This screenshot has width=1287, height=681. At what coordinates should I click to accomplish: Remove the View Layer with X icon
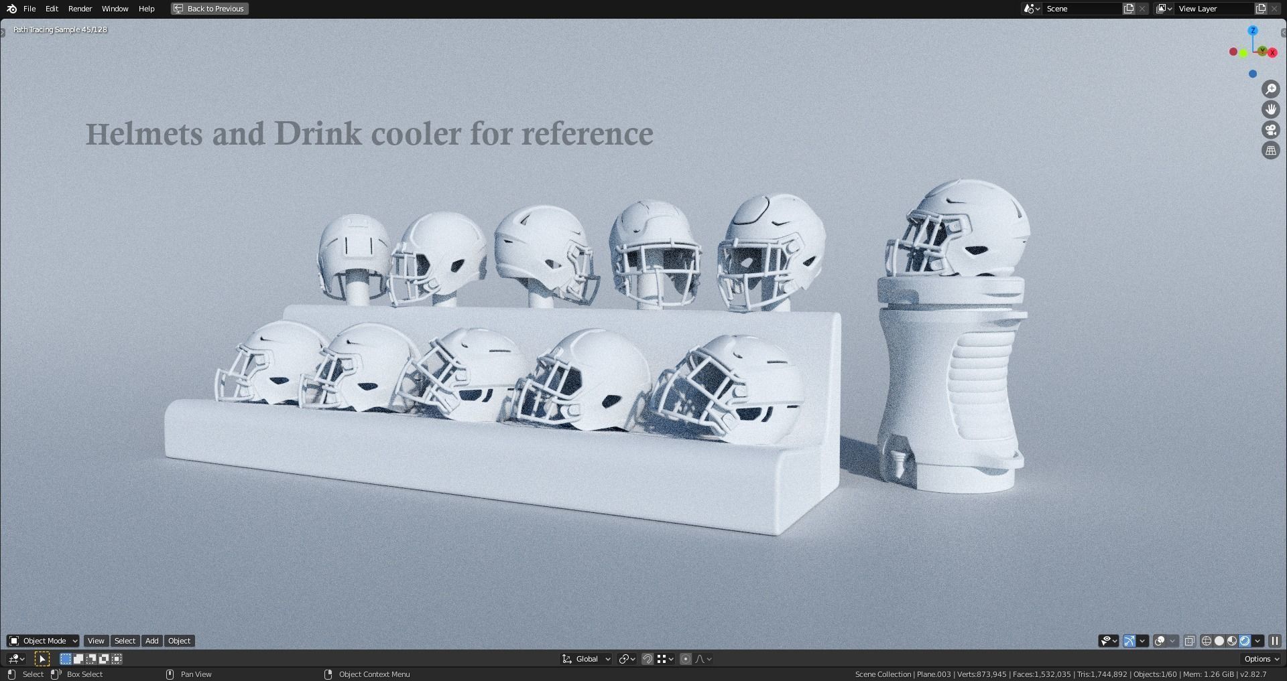tap(1275, 9)
